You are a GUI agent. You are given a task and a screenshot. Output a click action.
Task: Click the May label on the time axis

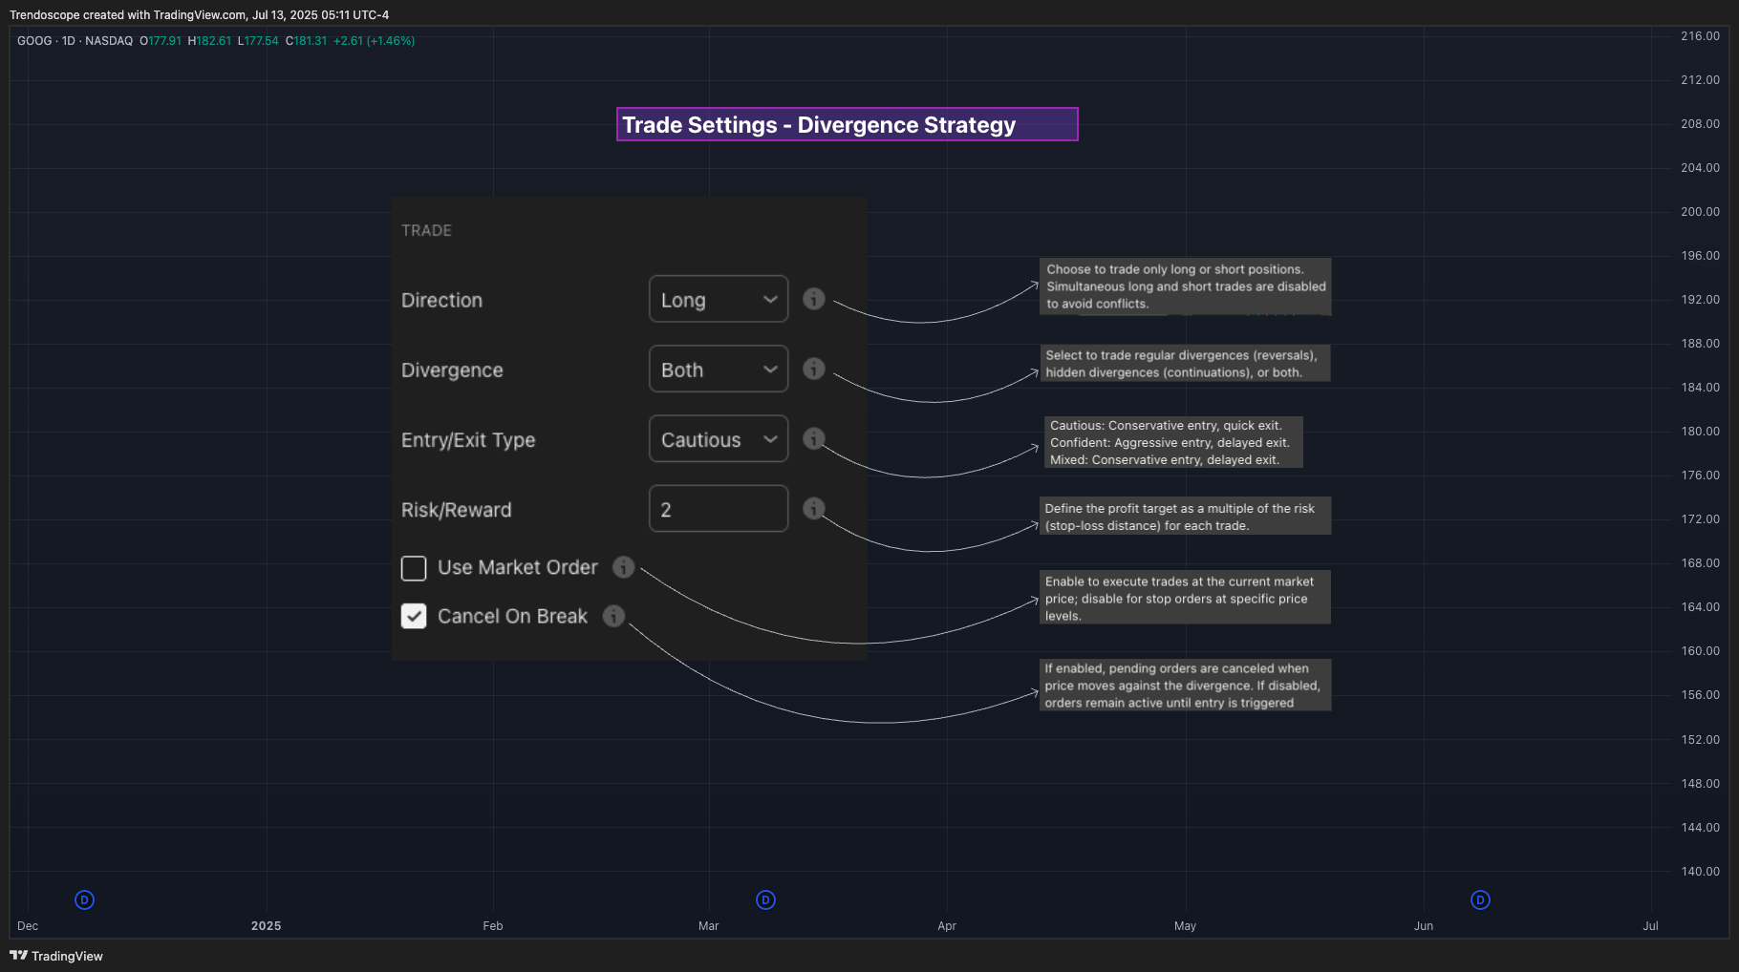click(x=1185, y=926)
